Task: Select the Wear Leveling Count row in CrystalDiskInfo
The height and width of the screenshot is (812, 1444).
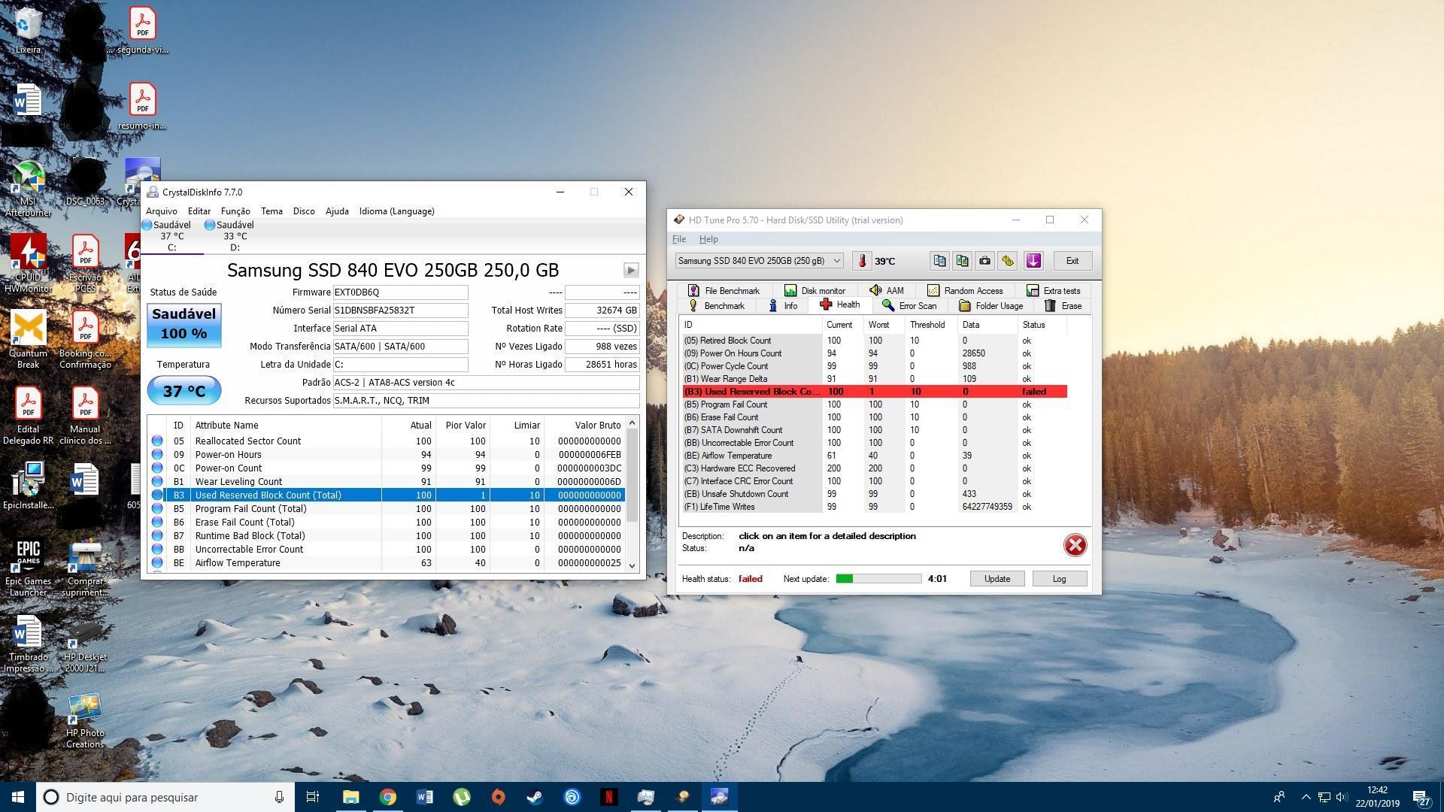Action: (x=387, y=482)
